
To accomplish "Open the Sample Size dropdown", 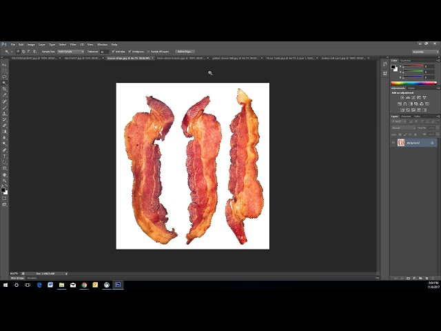I will click(70, 52).
